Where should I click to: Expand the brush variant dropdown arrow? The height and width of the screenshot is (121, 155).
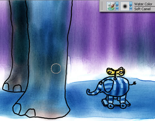tap(131, 6)
